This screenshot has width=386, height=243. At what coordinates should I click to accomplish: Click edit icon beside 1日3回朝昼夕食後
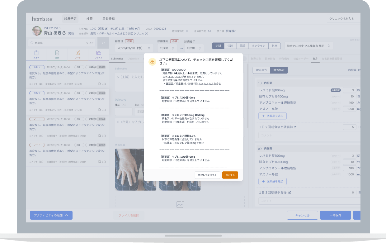(289, 193)
